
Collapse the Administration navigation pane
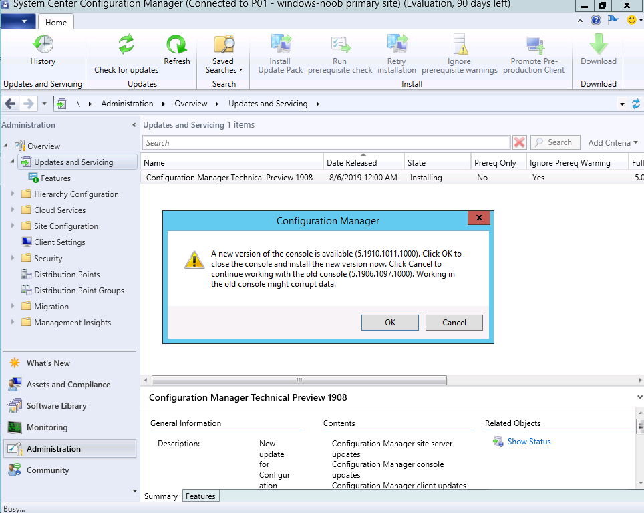pos(134,124)
